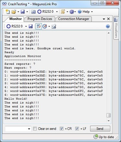
Task: Open the message history dropdown arrow
Action: 29,129
